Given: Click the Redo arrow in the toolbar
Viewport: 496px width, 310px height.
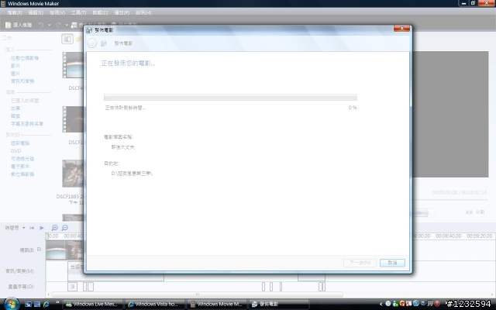Looking at the screenshot, I should [x=59, y=25].
